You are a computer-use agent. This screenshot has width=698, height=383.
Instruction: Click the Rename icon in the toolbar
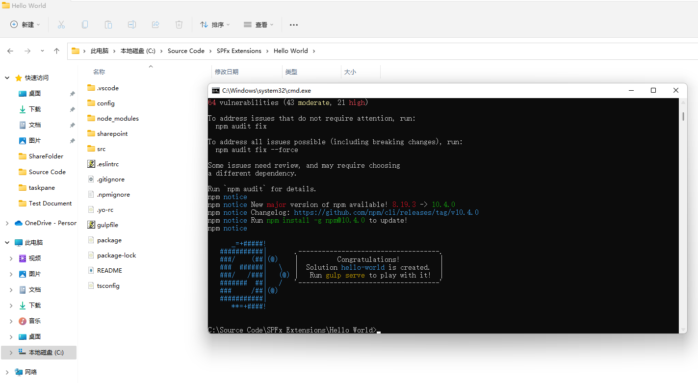[131, 24]
